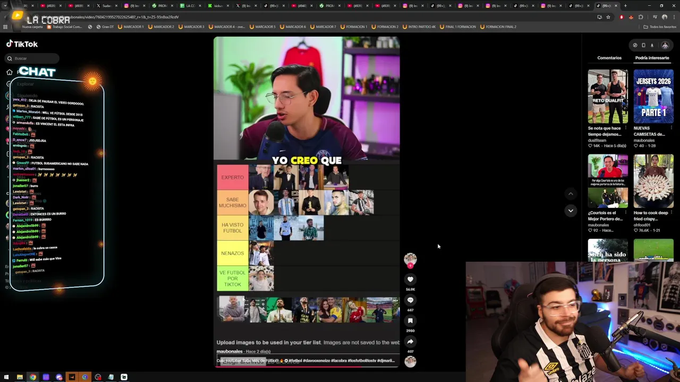
Task: Share the video with arrow icon
Action: point(410,341)
